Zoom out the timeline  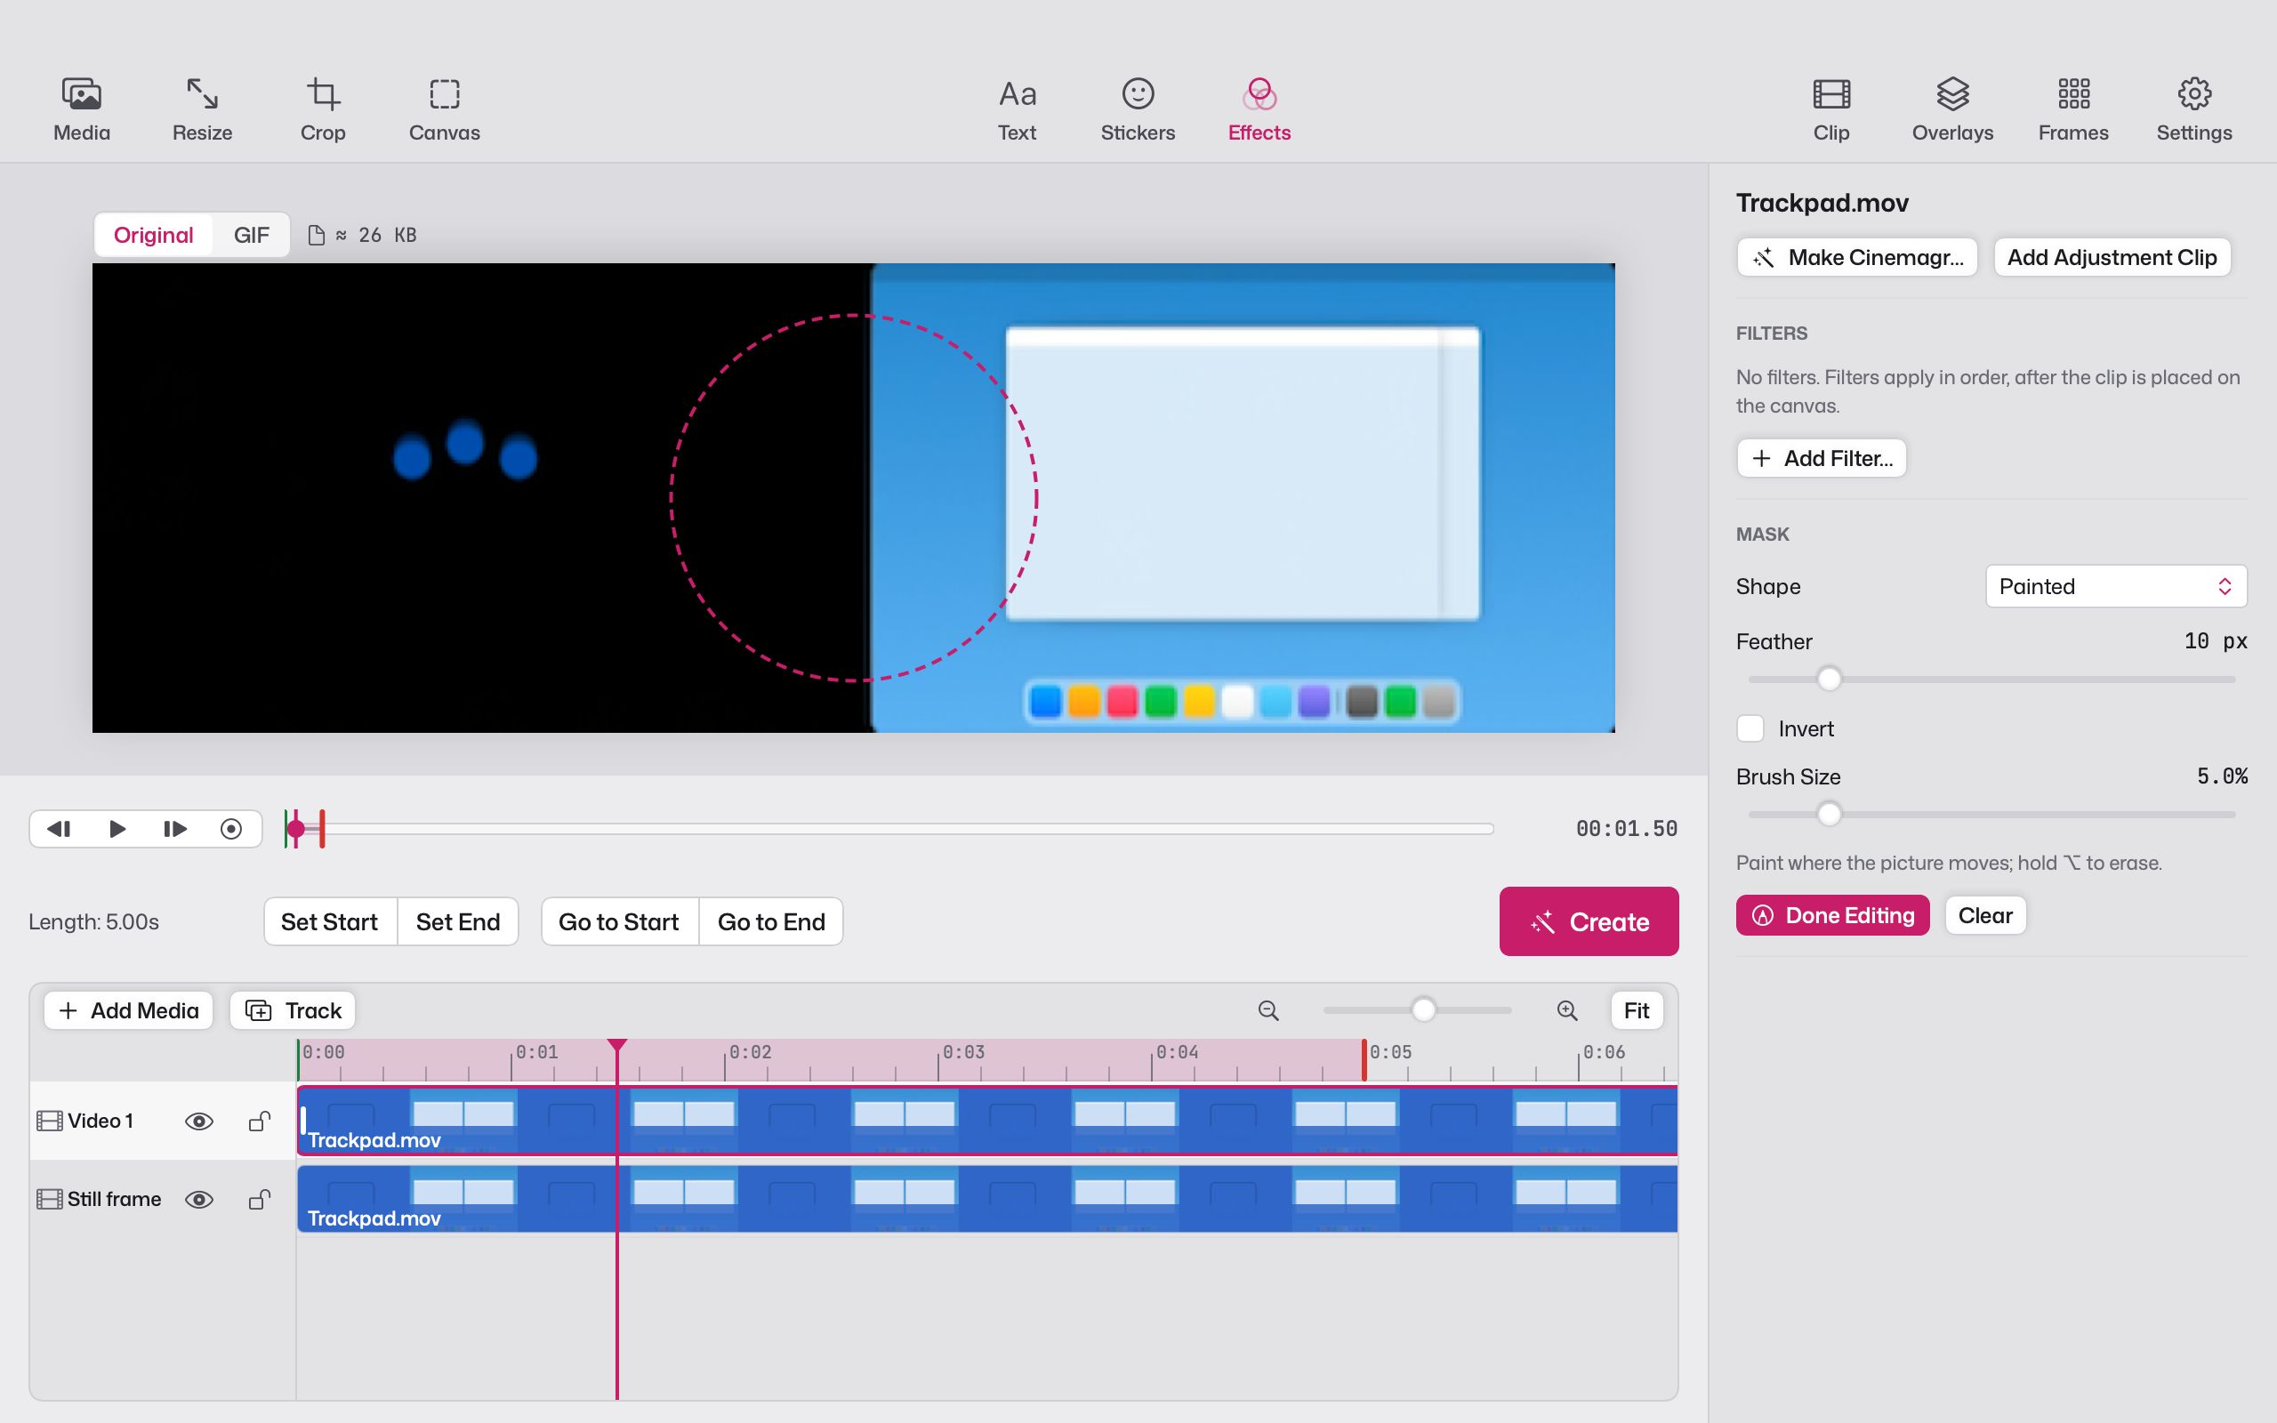pos(1268,1009)
